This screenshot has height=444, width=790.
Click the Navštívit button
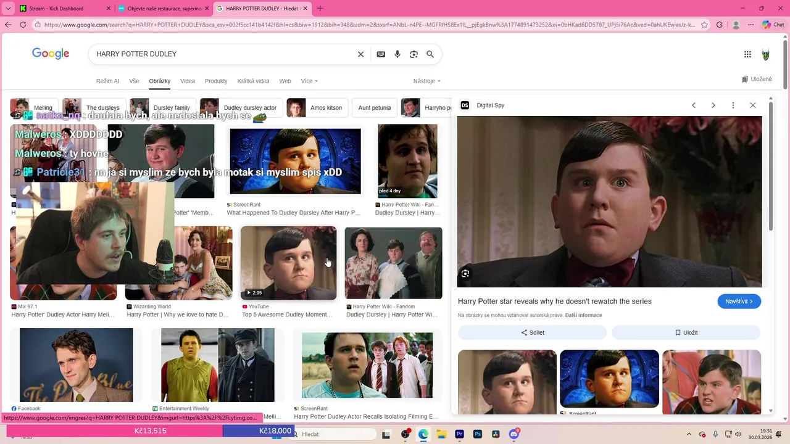739,302
